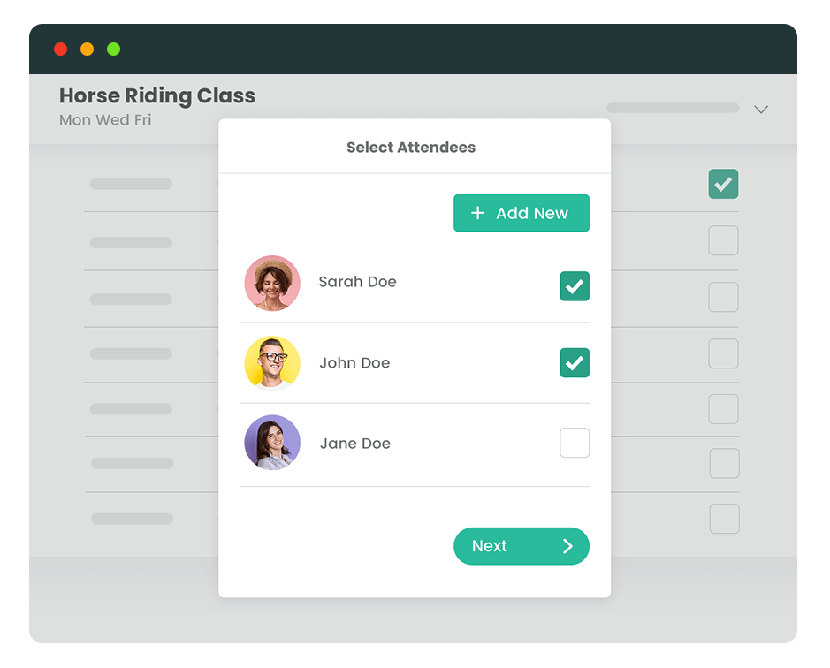Click the Add New button
830x668 pixels.
[x=522, y=213]
